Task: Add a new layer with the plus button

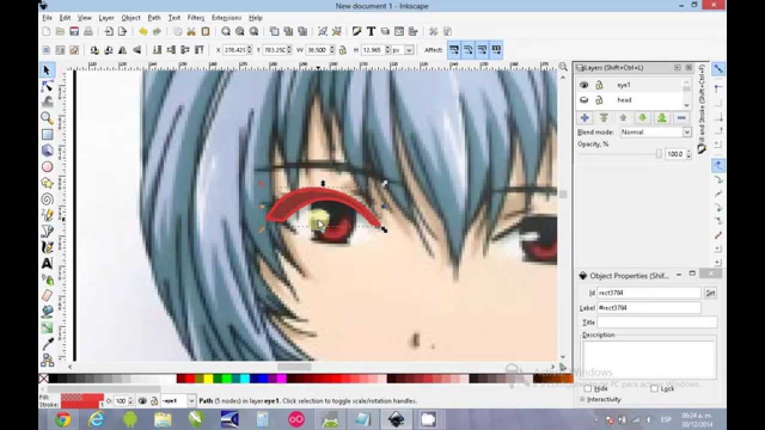Action: (585, 117)
